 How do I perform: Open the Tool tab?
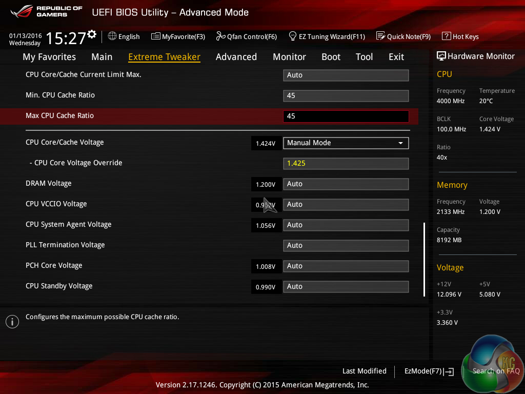365,57
